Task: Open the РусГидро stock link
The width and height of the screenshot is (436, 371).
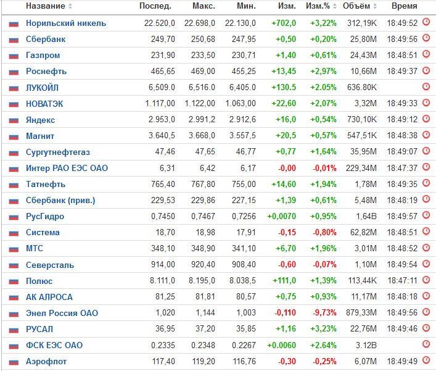Action: pyautogui.click(x=45, y=216)
